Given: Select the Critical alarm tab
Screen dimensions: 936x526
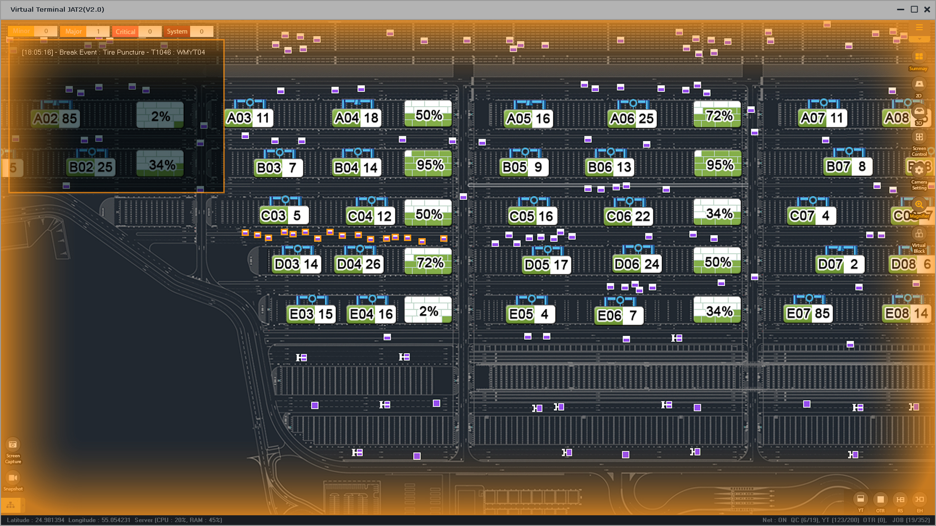Looking at the screenshot, I should coord(125,32).
